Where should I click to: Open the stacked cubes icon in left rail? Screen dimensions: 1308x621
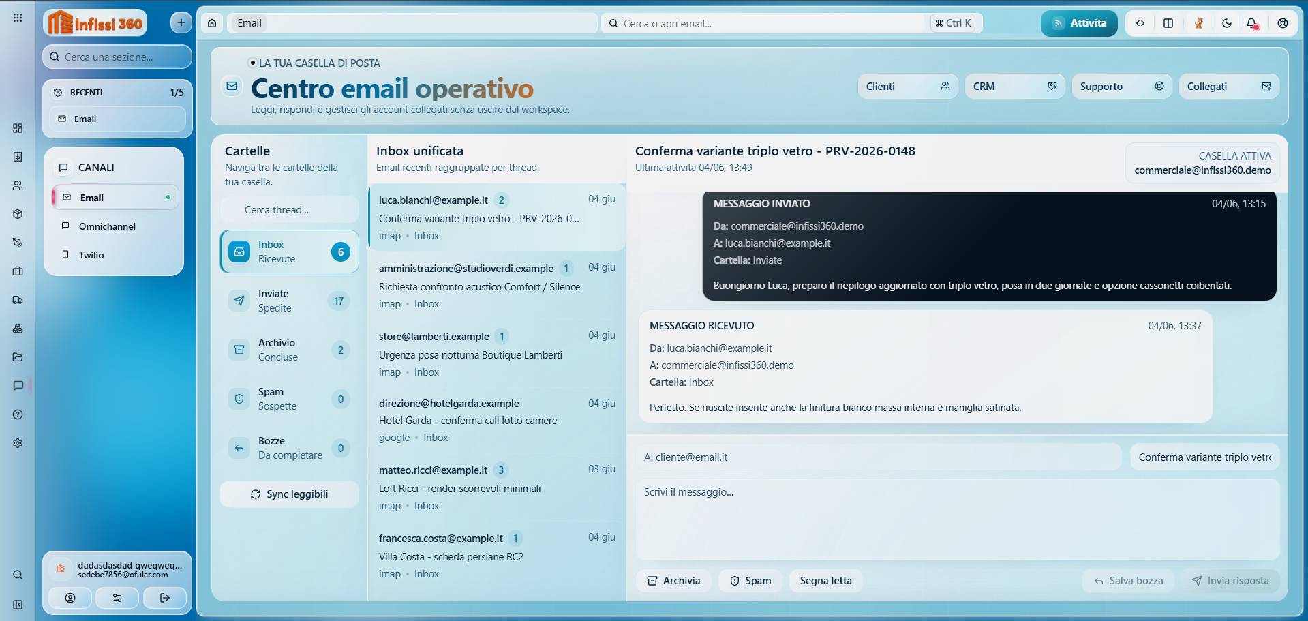click(18, 329)
